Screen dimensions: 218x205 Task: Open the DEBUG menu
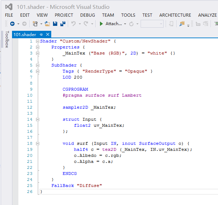click(88, 15)
